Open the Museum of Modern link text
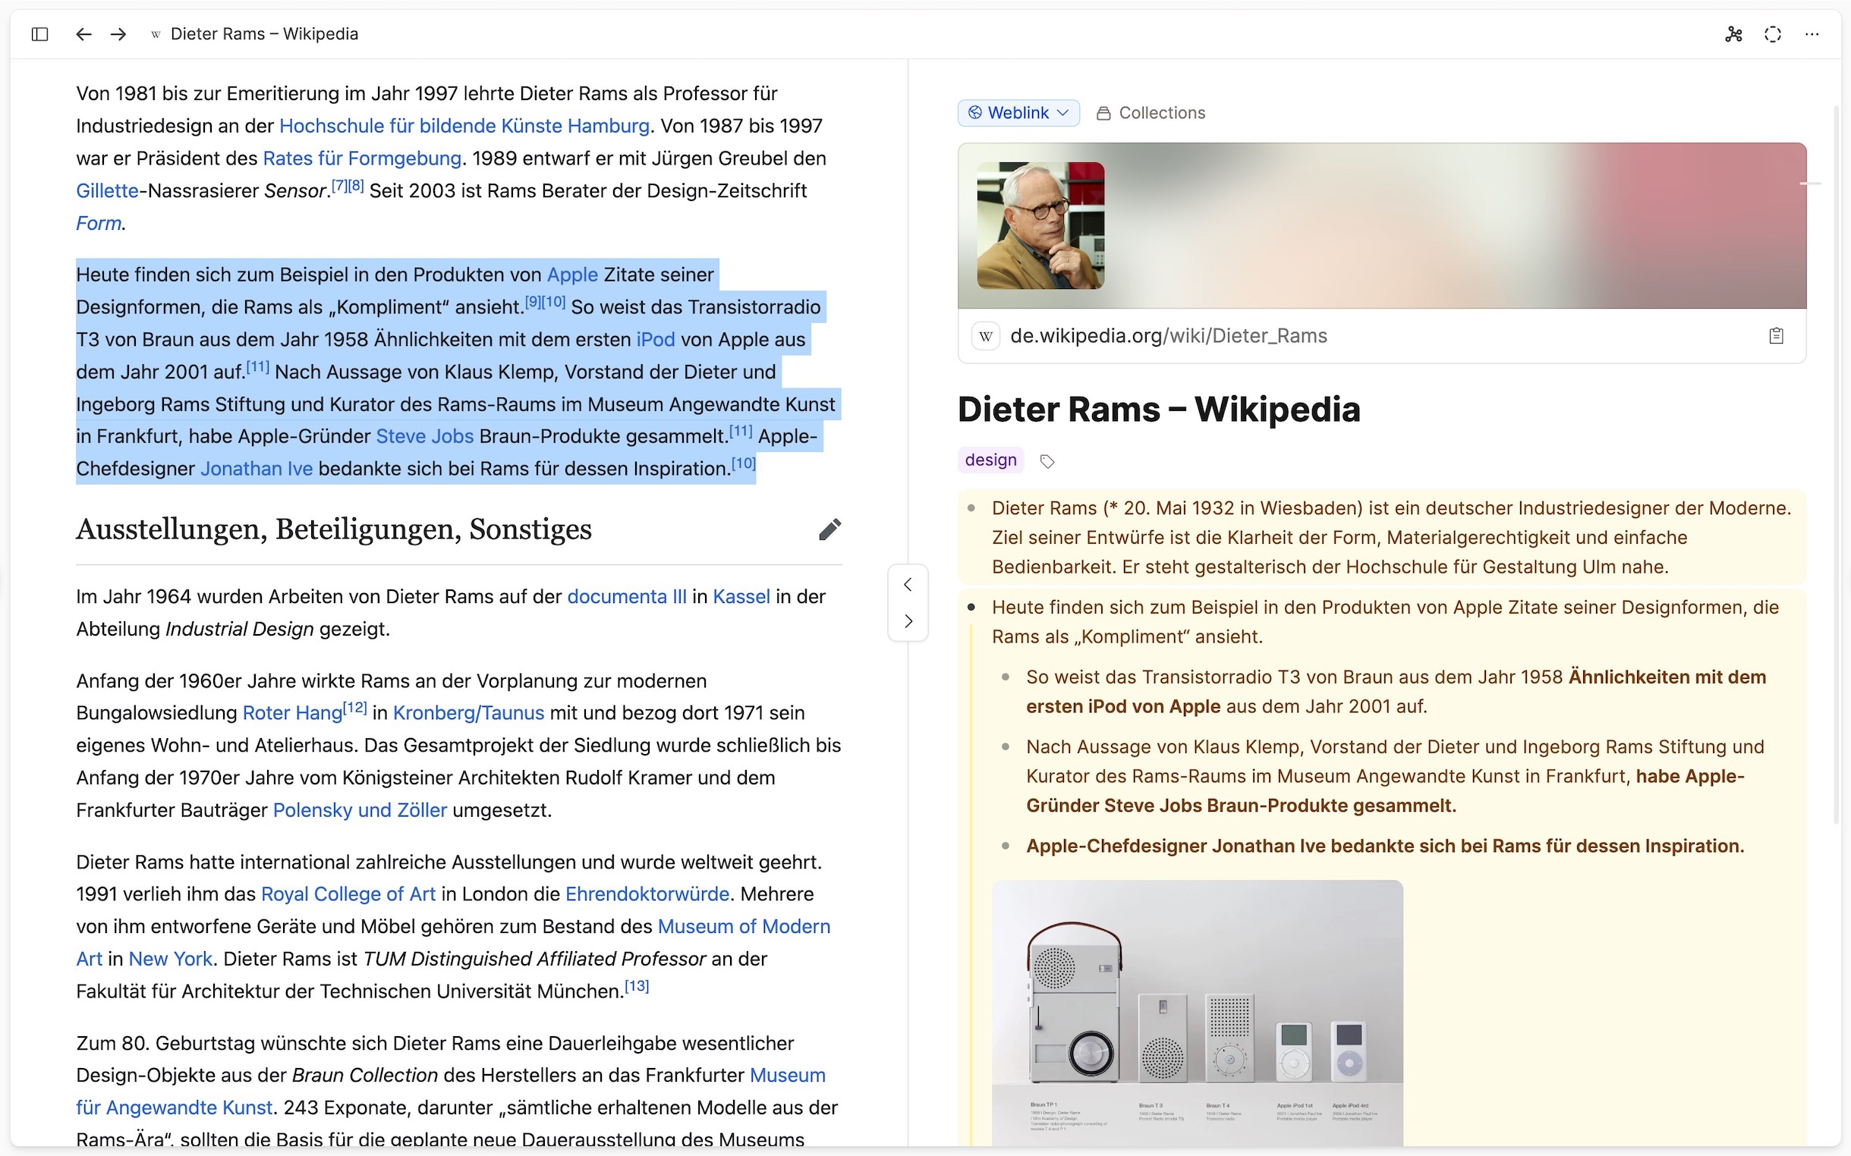Screen dimensions: 1851x1156 [744, 926]
